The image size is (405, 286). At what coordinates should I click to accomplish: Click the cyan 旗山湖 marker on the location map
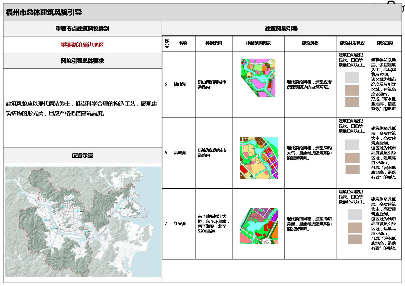point(45,220)
